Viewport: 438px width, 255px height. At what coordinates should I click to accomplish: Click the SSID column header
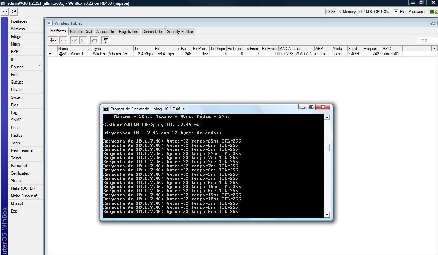click(392, 49)
